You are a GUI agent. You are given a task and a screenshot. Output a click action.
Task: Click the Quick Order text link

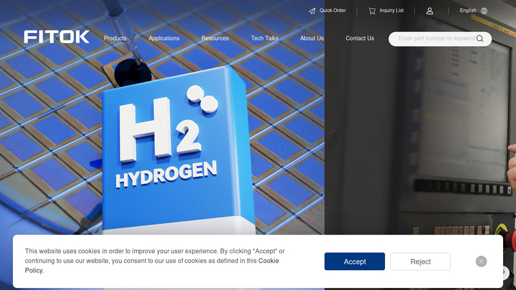point(332,11)
